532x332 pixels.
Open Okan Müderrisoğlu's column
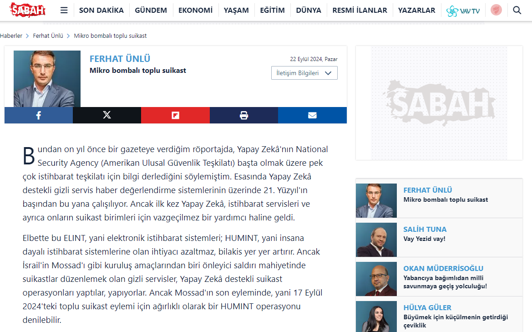(445, 282)
